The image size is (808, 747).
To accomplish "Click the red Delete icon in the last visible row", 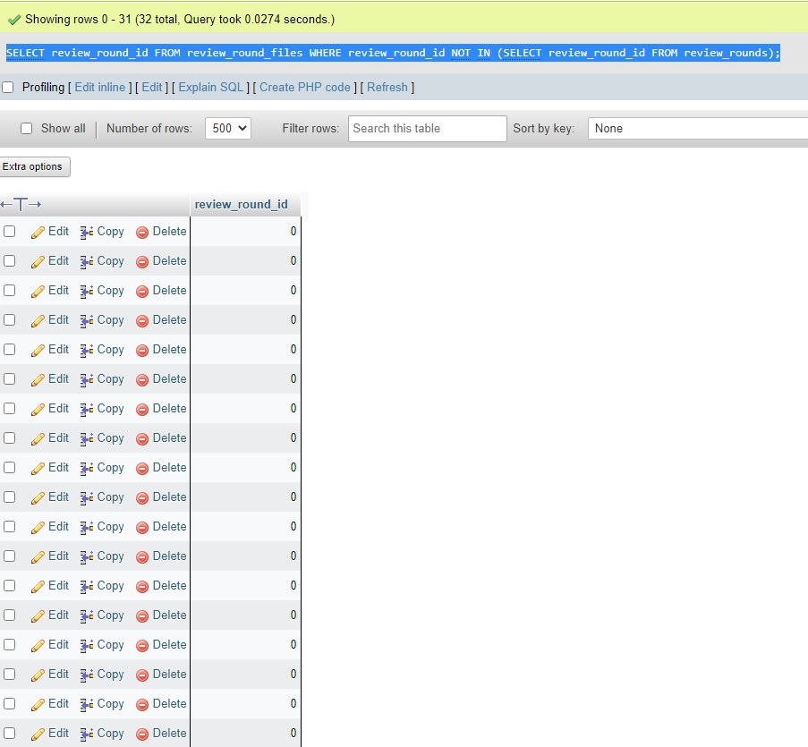I will coord(142,734).
